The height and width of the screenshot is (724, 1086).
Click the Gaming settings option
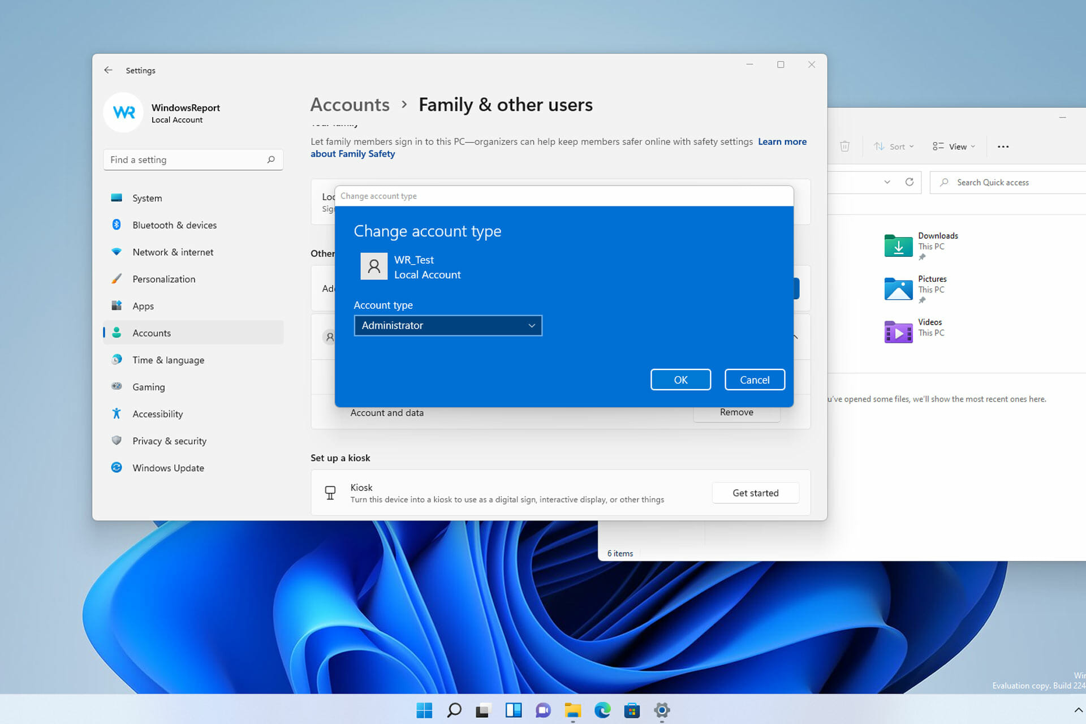tap(149, 386)
